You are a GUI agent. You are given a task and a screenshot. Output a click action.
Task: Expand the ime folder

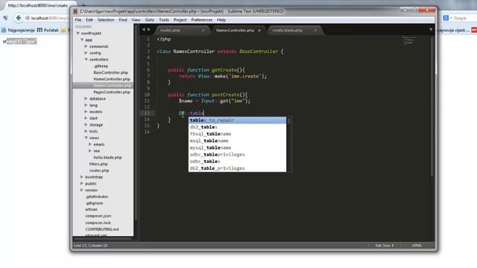coord(90,150)
